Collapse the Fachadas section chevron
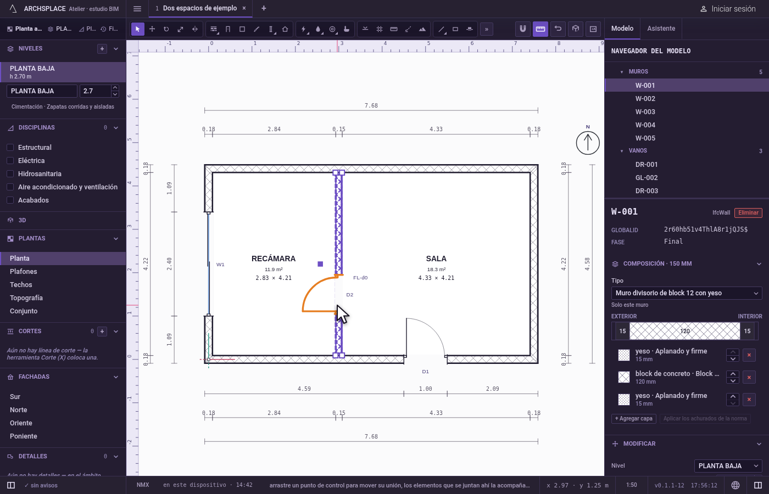 click(116, 377)
